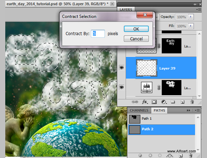Select Path 2 in Paths panel
This screenshot has height=158, width=207.
click(x=161, y=129)
